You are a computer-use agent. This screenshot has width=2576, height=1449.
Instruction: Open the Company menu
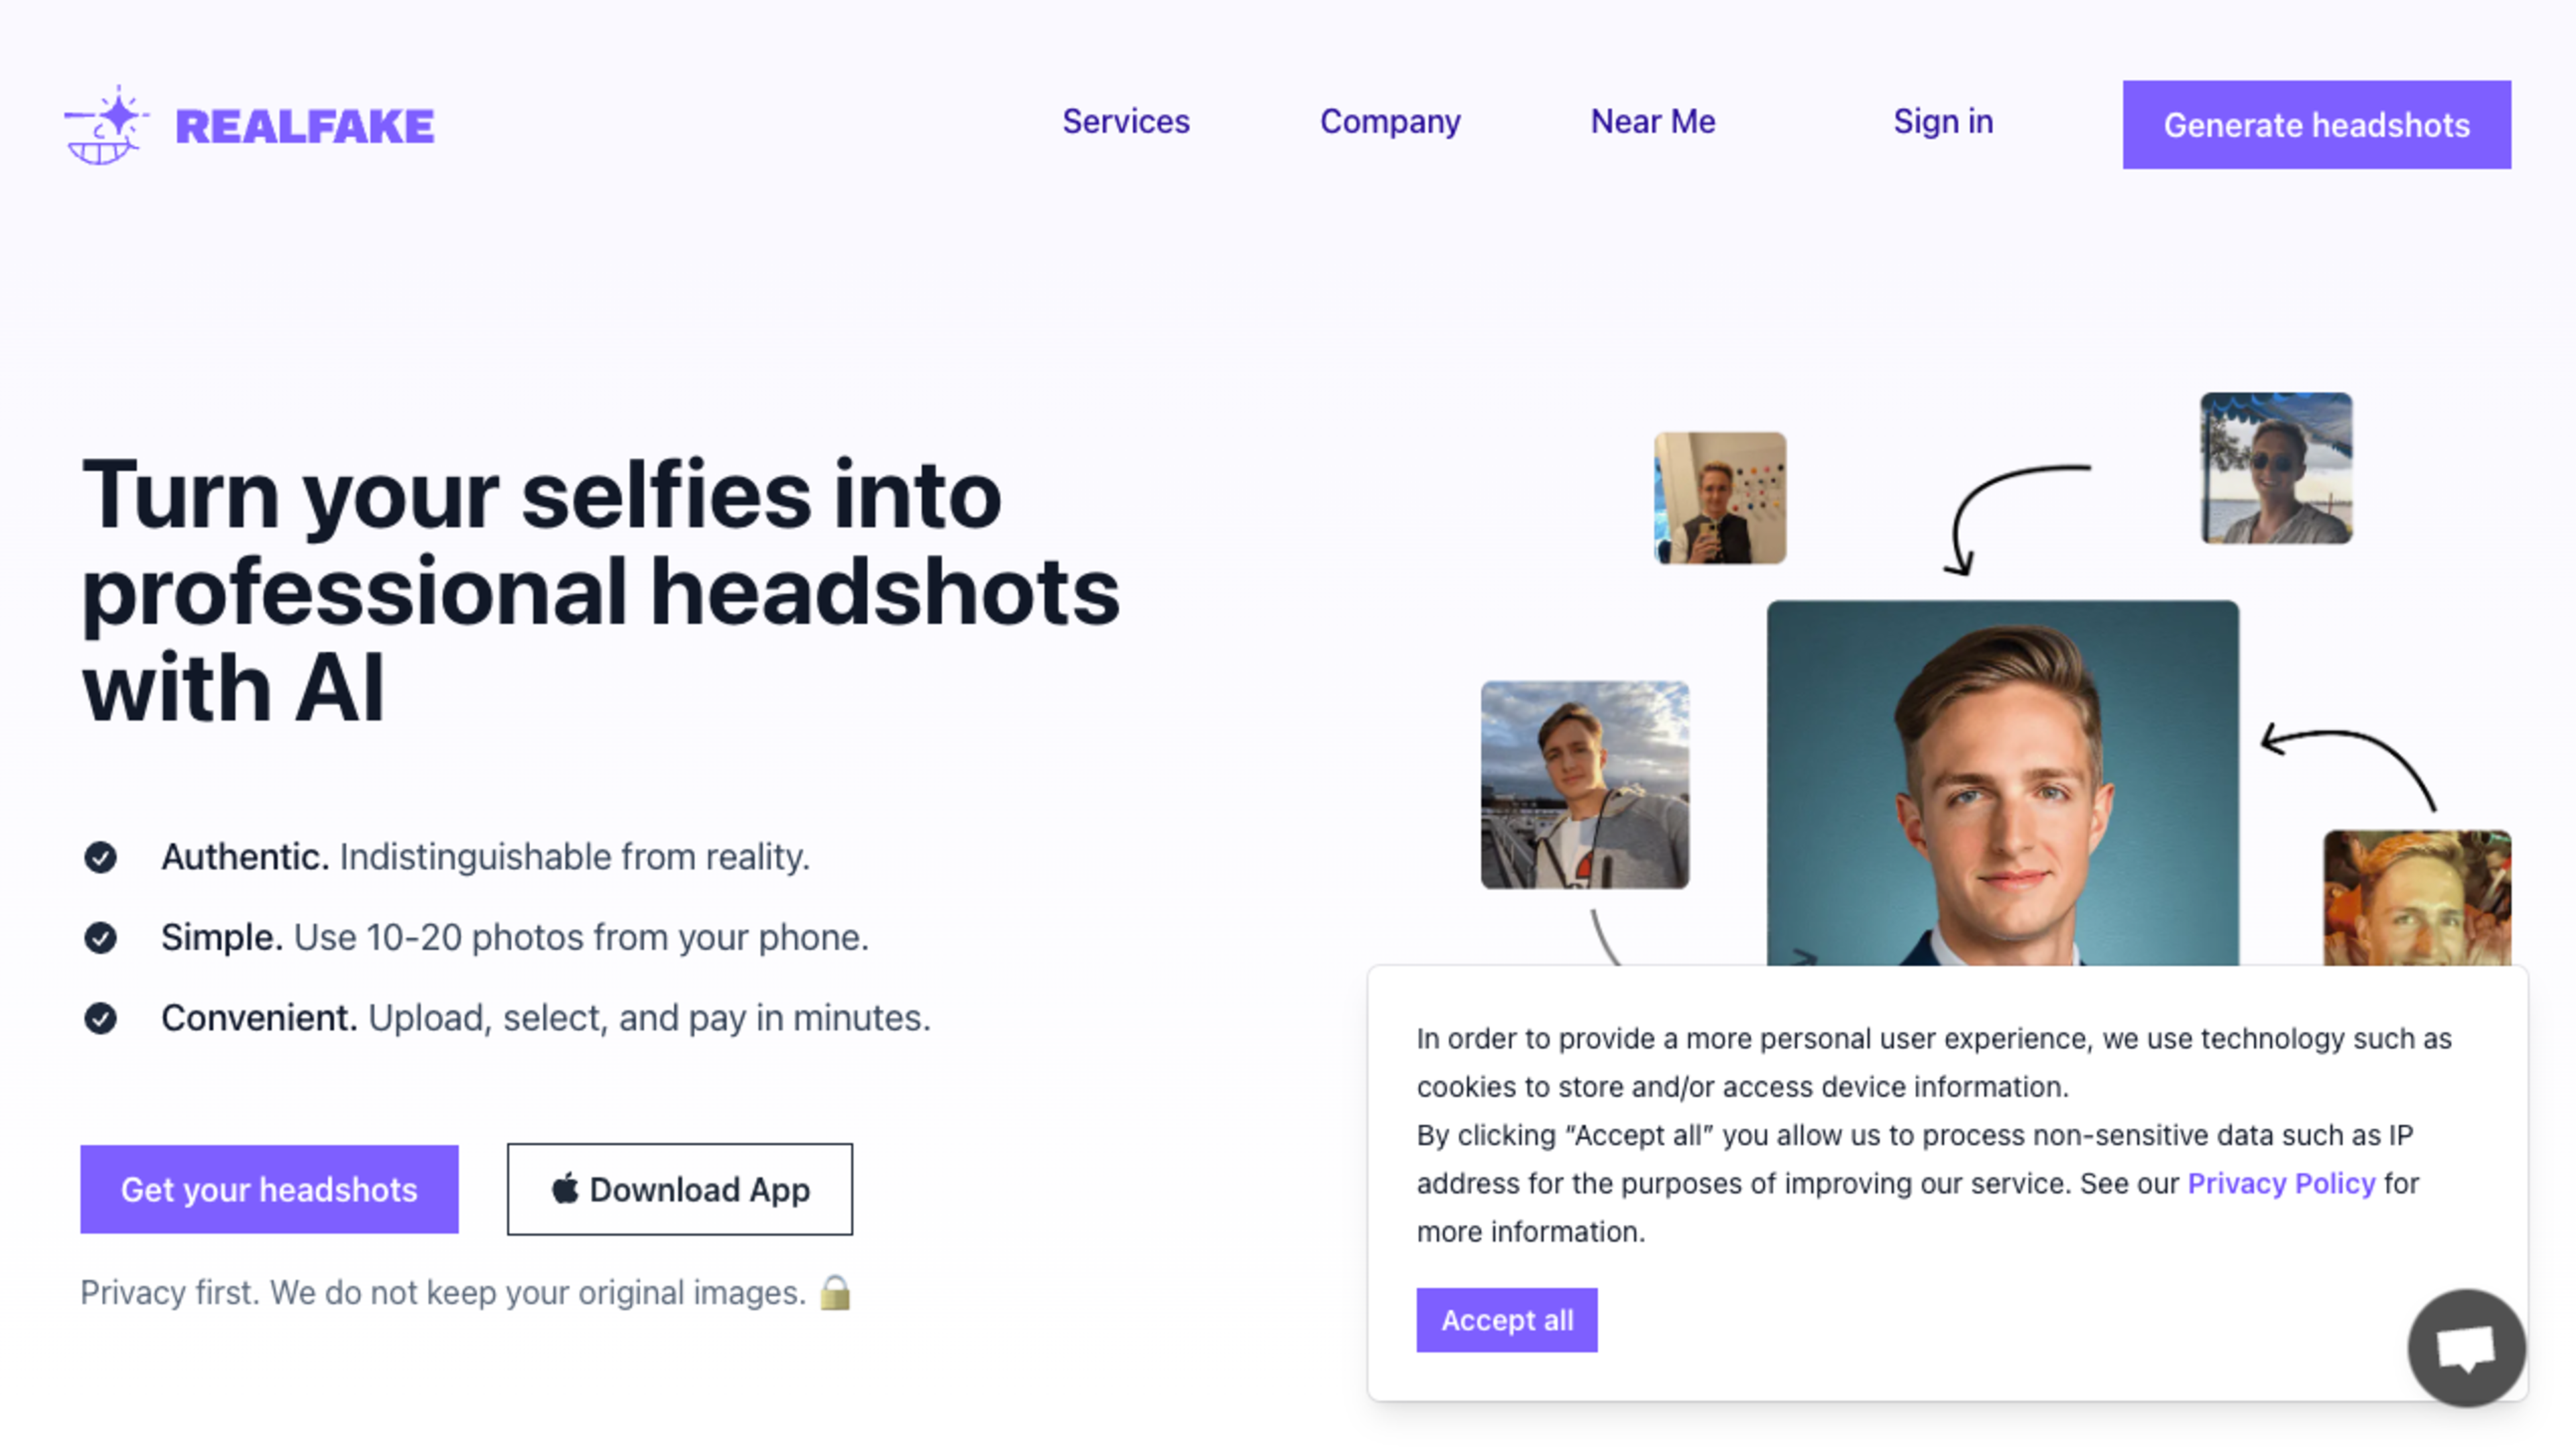tap(1390, 121)
